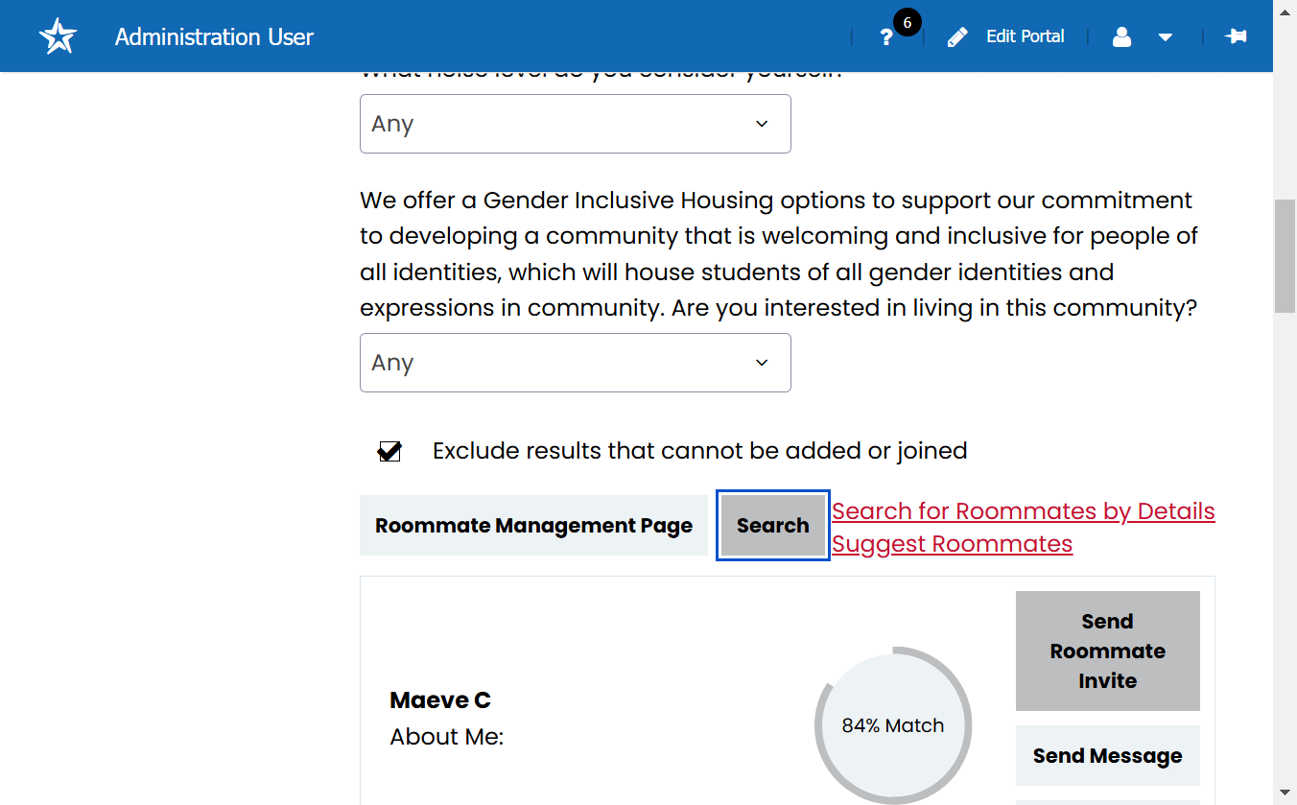Open the noise level Any dropdown
Screen dimensions: 1297x805
[576, 124]
